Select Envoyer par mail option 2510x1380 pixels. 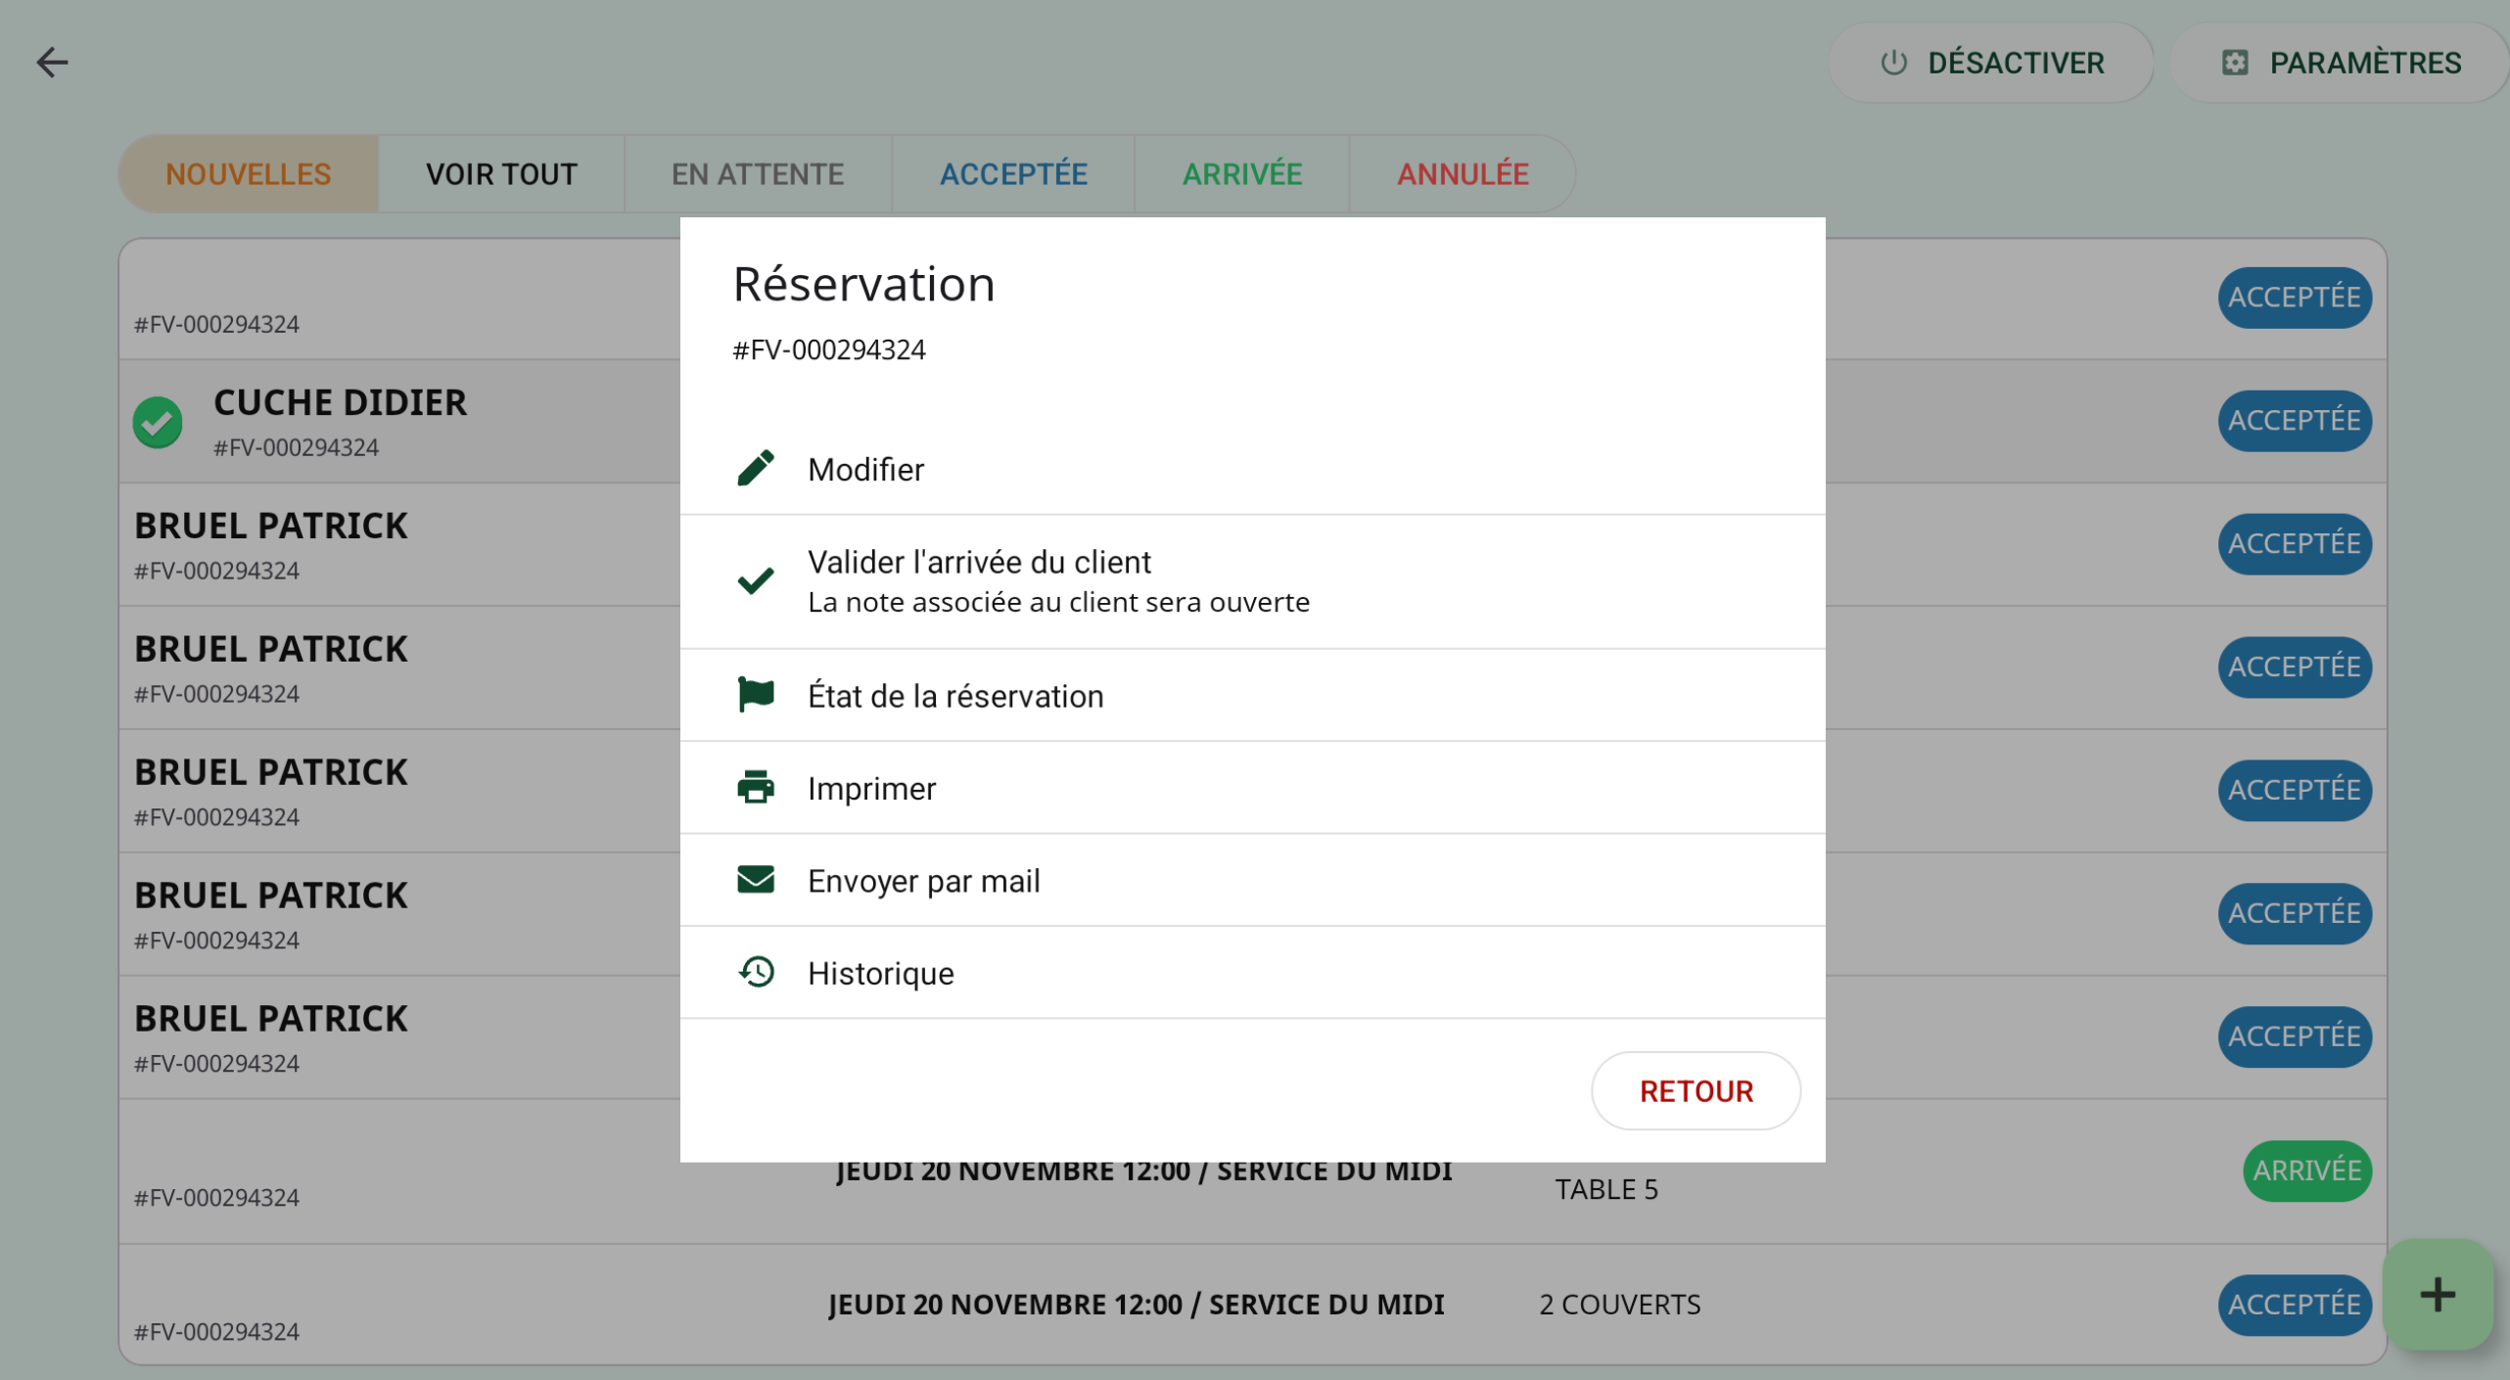[923, 881]
